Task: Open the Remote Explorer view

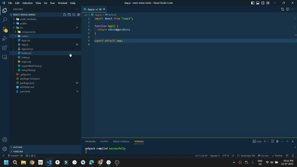Action: (x=5, y=57)
